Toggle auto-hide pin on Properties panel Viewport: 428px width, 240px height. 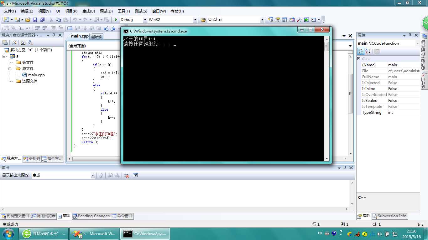pos(410,35)
